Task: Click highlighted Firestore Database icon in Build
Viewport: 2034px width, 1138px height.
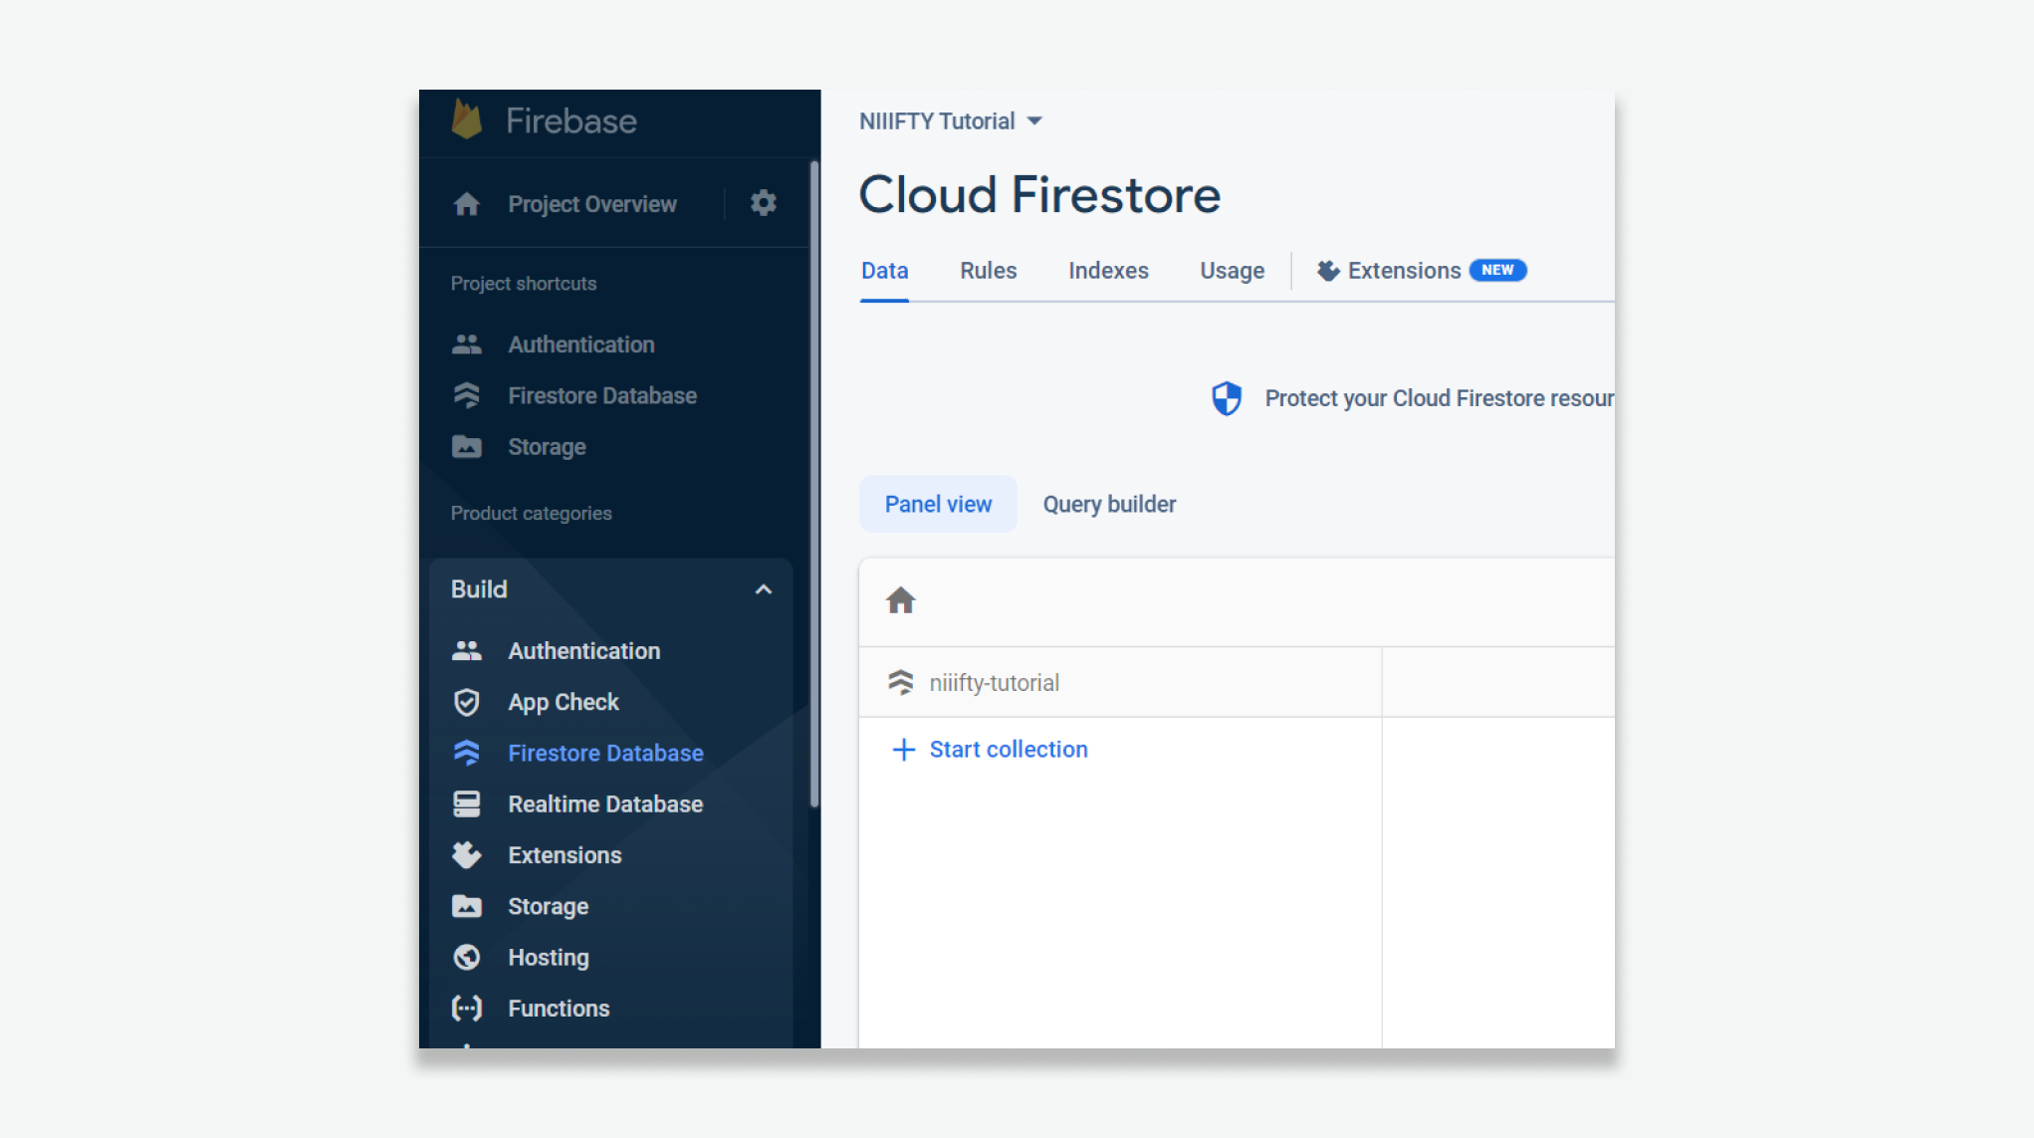Action: click(x=467, y=753)
